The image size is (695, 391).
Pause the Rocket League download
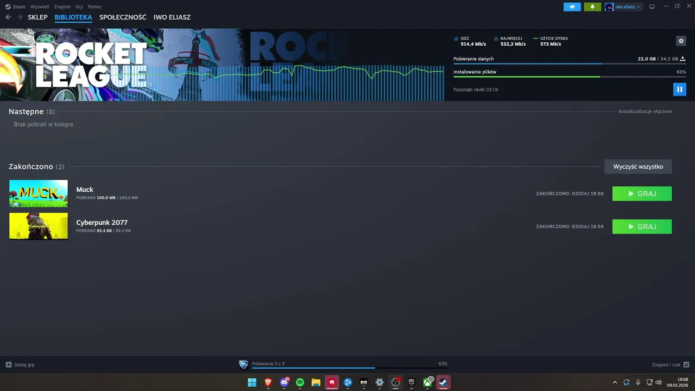point(680,89)
